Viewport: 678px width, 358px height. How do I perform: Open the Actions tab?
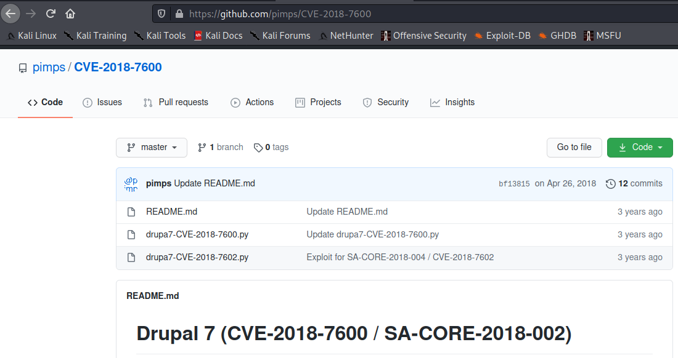tap(252, 102)
